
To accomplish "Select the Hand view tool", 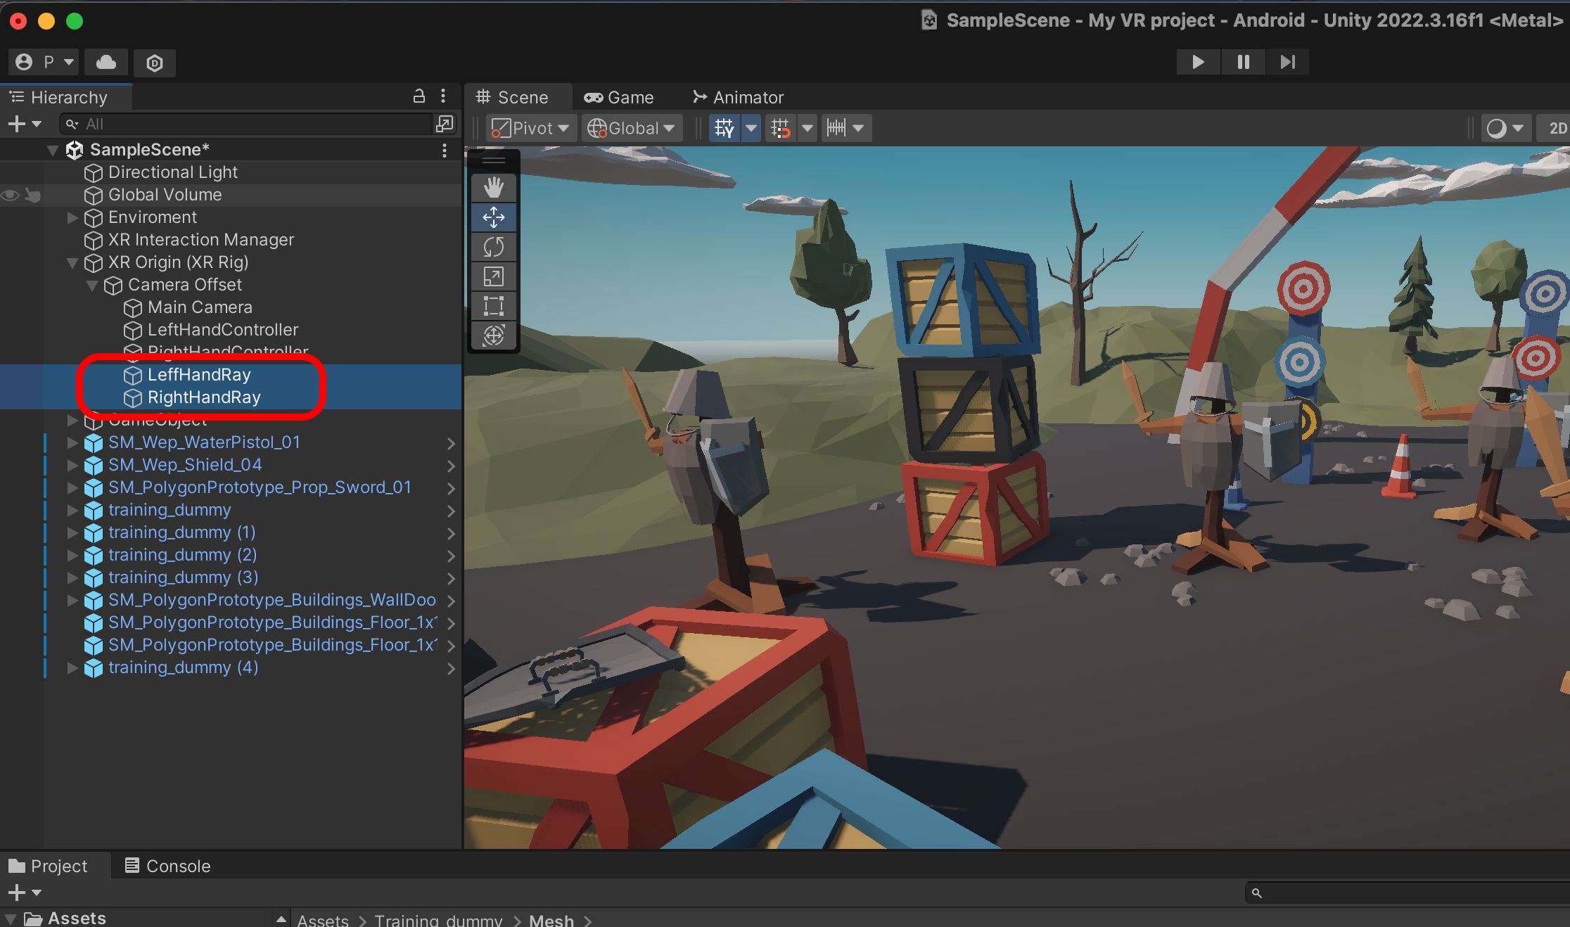I will tap(494, 187).
